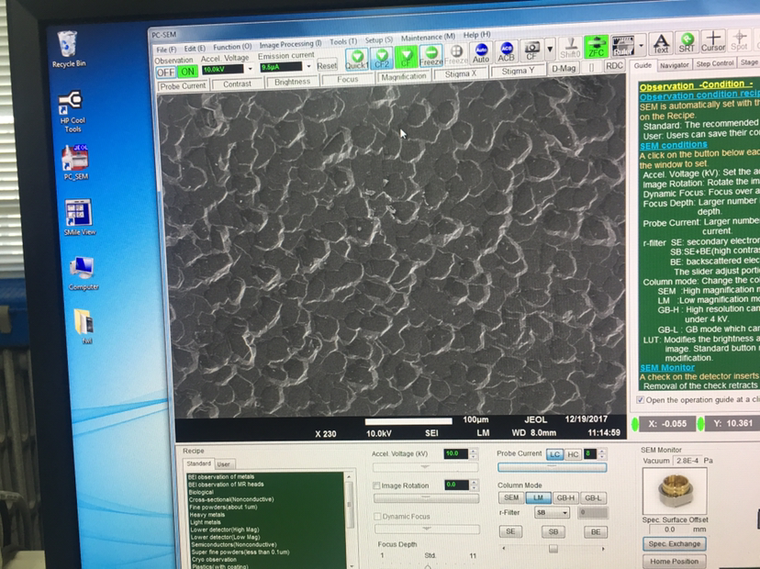Click the ZFC toolbar icon
The height and width of the screenshot is (569, 760).
(x=596, y=48)
